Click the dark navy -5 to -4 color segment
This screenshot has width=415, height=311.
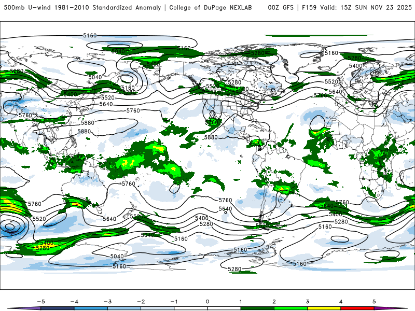tap(58, 308)
